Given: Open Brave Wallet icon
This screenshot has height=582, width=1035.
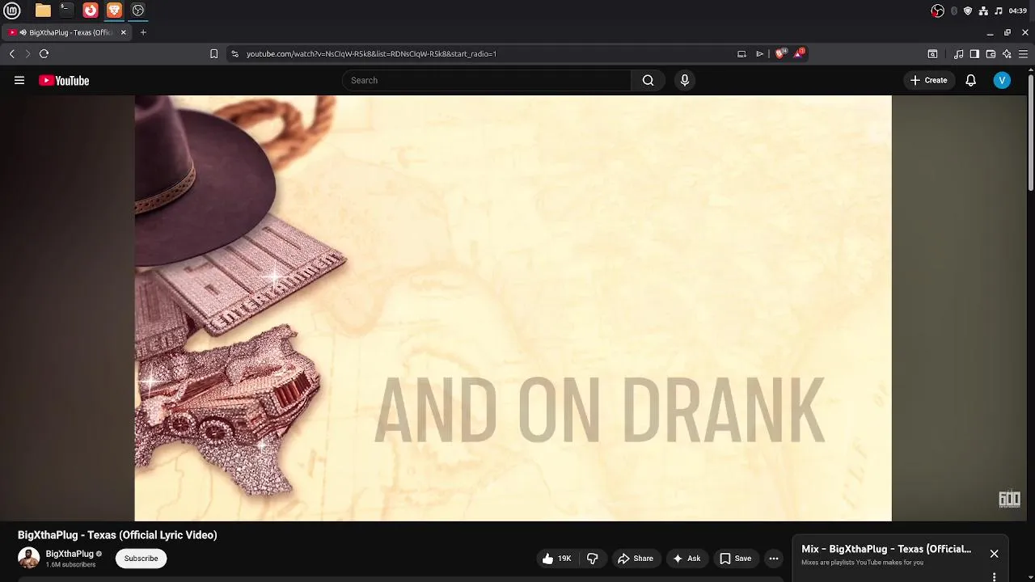Looking at the screenshot, I should (991, 53).
